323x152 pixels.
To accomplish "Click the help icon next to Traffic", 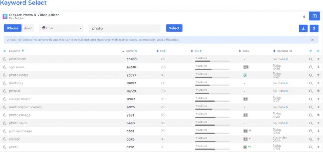I will pyautogui.click(x=136, y=51).
